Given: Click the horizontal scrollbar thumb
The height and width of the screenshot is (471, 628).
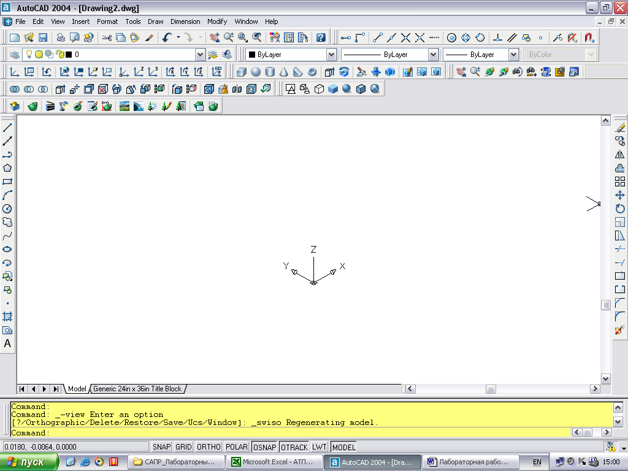Looking at the screenshot, I should tap(491, 389).
